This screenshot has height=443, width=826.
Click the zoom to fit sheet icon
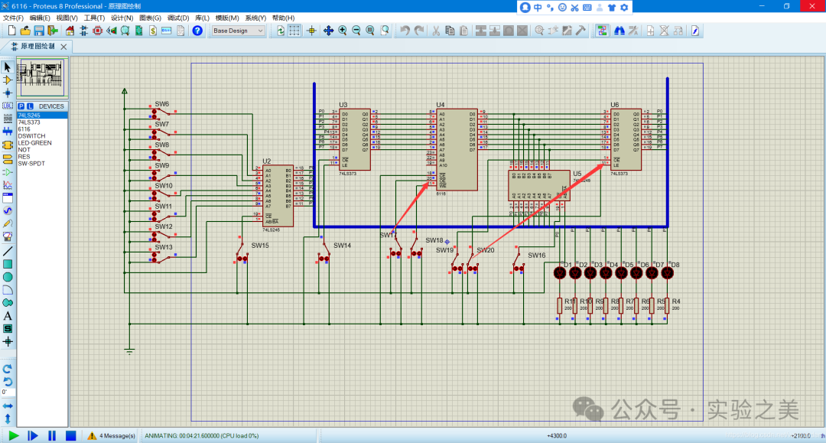pyautogui.click(x=370, y=31)
